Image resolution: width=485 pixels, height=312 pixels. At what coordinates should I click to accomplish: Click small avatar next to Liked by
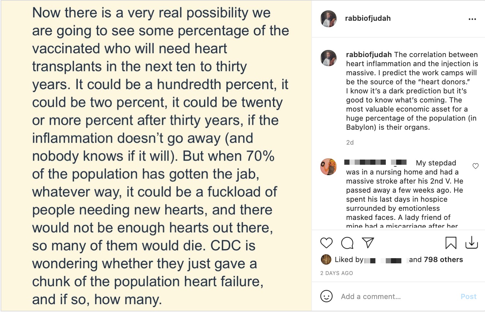pos(326,259)
